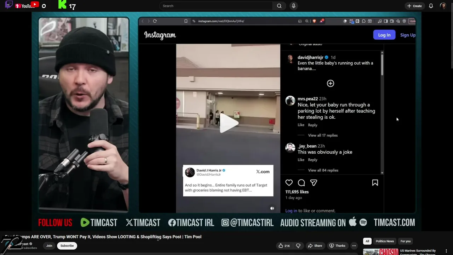The image size is (453, 255).
Task: Click the instagram.com URL address text
Action: pos(221,21)
